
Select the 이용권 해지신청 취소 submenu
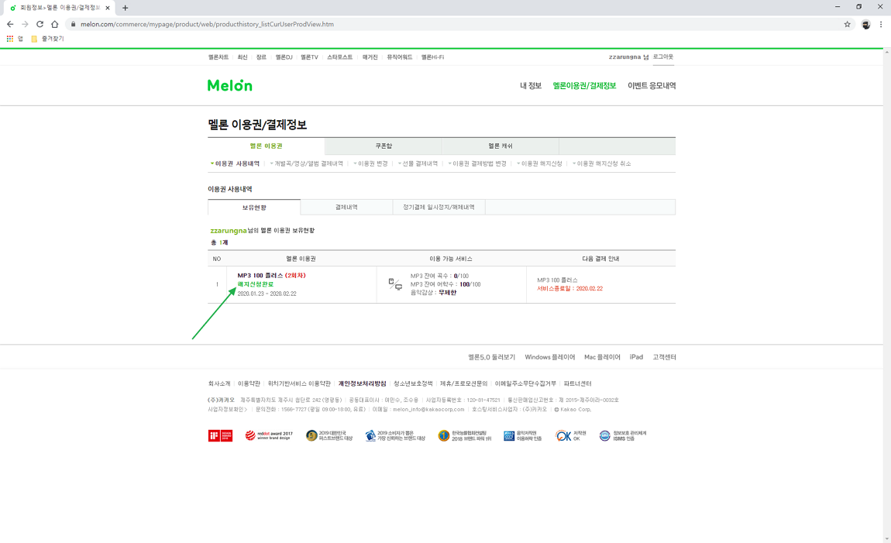[604, 163]
